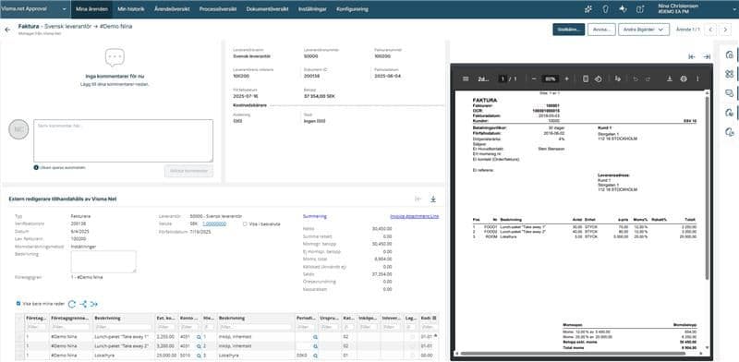Image resolution: width=739 pixels, height=362 pixels.
Task: Open the column chooser icon in Kod header
Action: tap(434, 319)
